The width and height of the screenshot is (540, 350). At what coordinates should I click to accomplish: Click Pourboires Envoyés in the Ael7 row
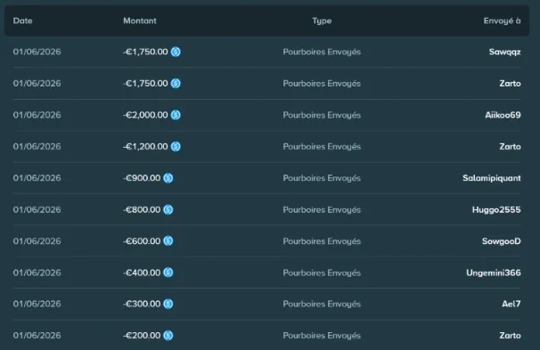322,305
